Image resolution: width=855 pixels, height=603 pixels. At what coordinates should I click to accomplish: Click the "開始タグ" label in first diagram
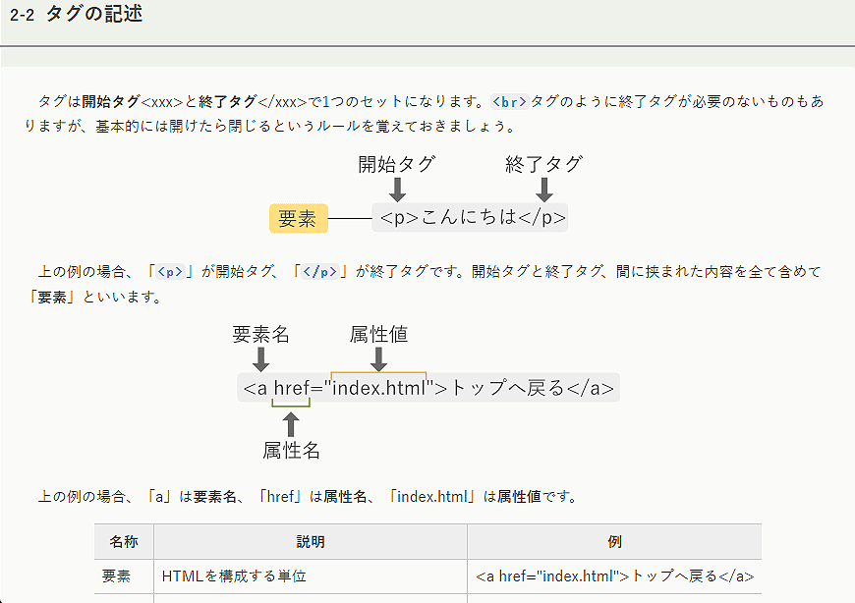pyautogui.click(x=396, y=164)
